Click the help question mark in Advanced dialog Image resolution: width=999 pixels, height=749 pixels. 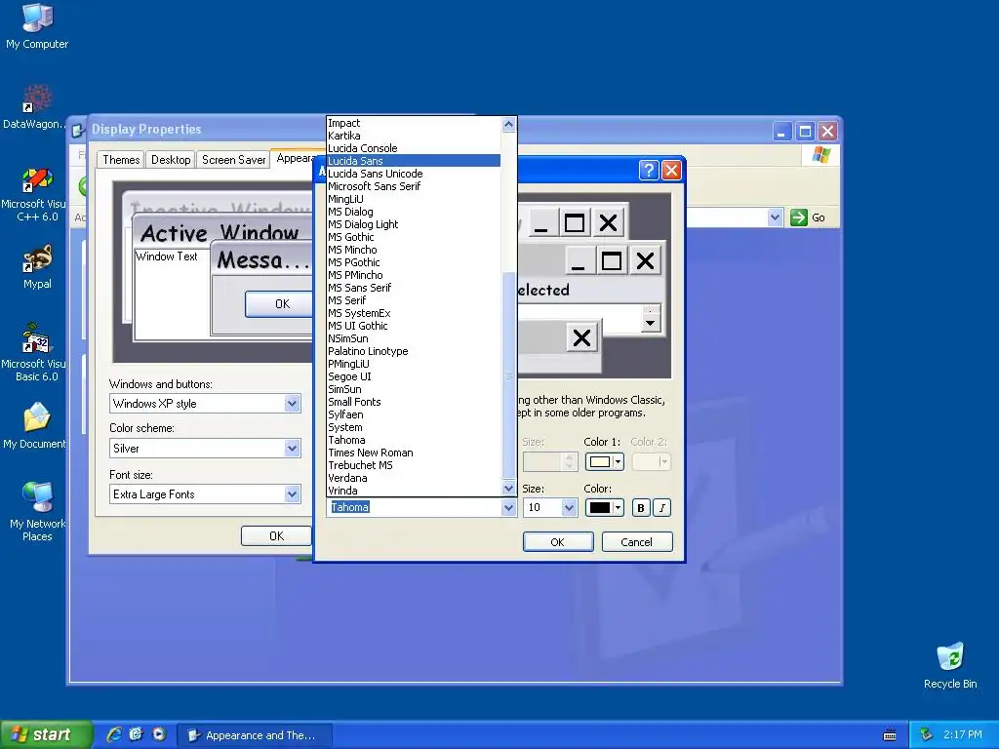pyautogui.click(x=649, y=170)
